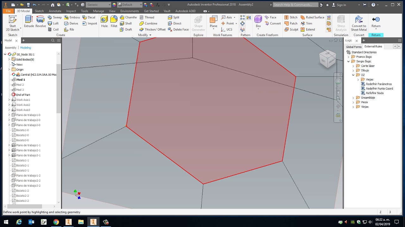Select the Thread tool

[146, 17]
